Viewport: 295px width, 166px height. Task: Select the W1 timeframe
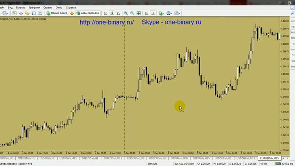[293, 61]
